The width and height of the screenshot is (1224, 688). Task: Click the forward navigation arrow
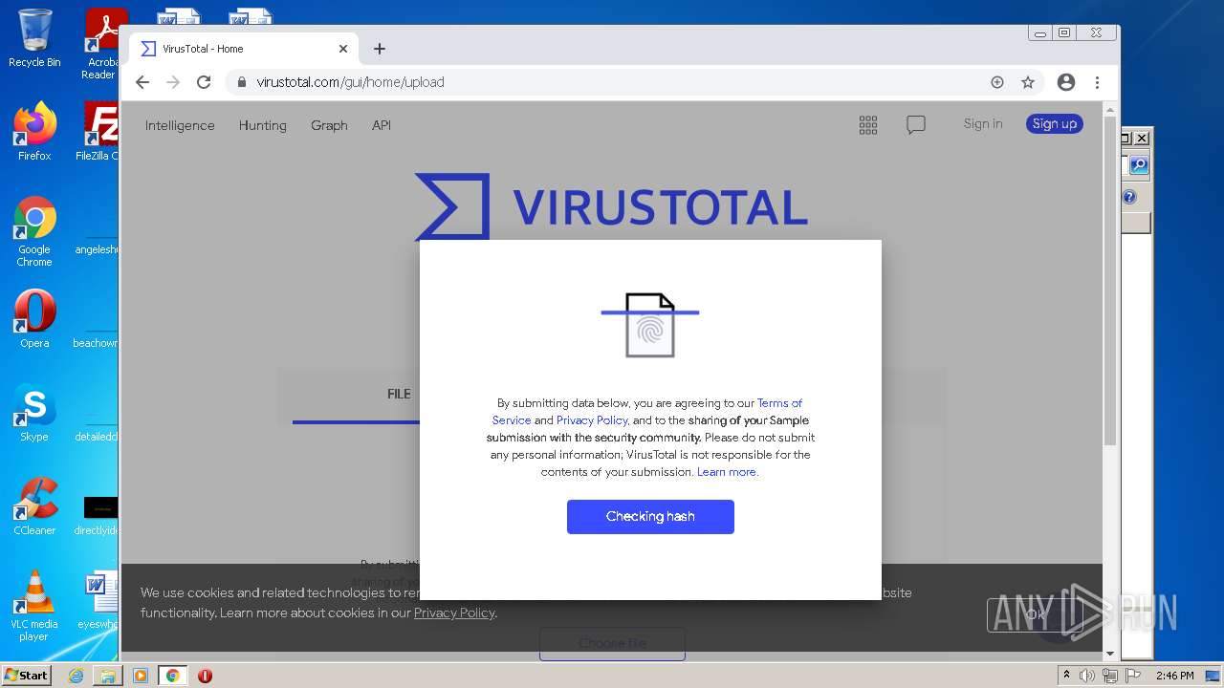(x=173, y=82)
